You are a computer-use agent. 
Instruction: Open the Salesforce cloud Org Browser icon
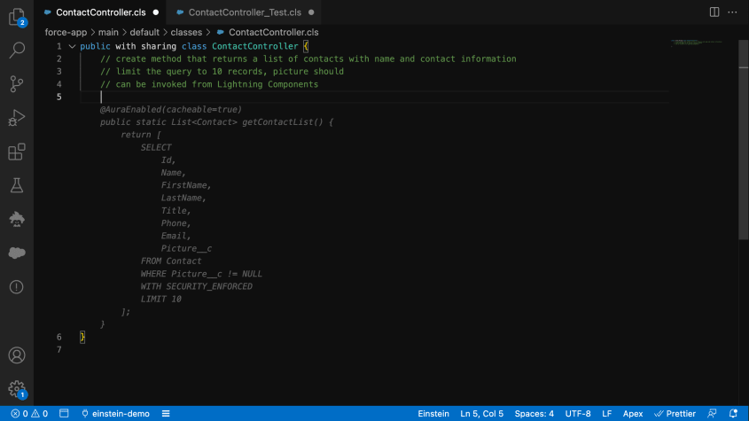coord(17,253)
